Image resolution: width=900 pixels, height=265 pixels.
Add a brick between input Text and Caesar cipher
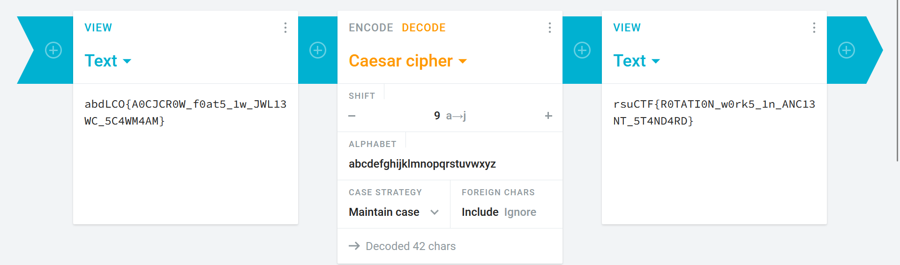(318, 50)
